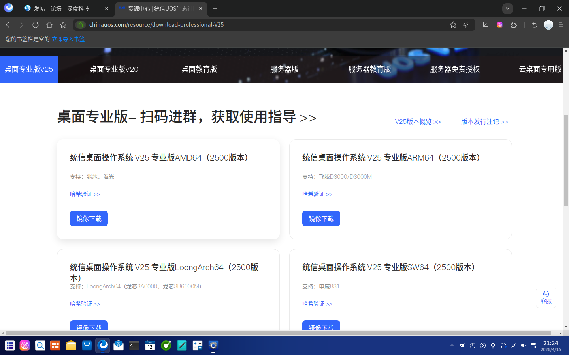Open 哈希验证 link for the LoongArch64 version
This screenshot has height=355, width=569.
[85, 304]
